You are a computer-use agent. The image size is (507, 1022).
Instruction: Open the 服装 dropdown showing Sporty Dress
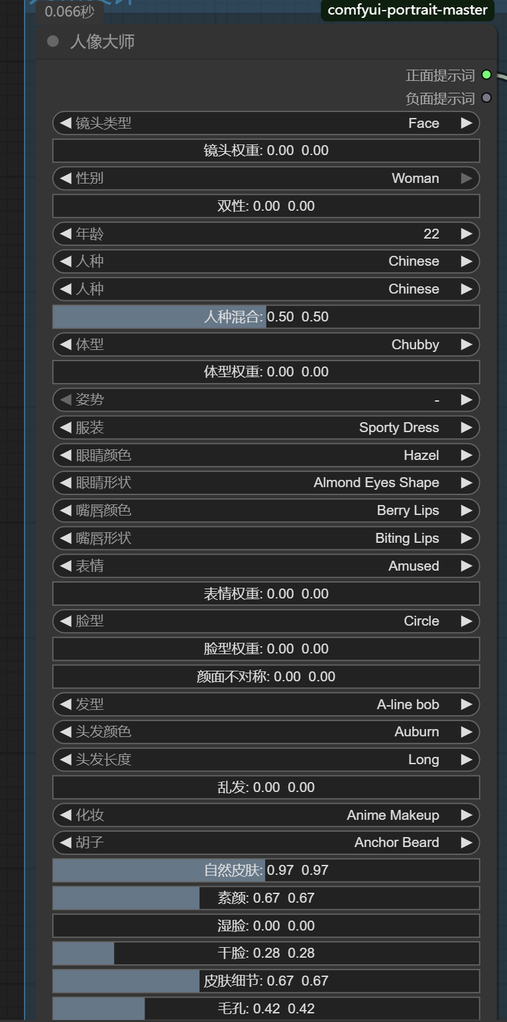(266, 427)
